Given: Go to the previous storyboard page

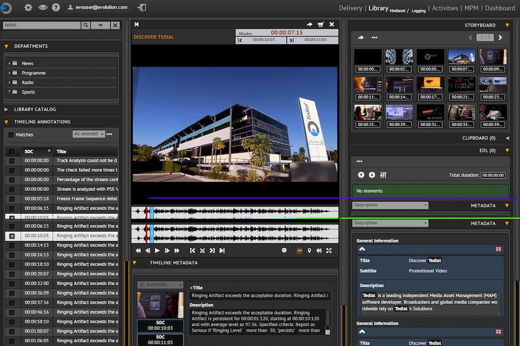Looking at the screenshot, I should coord(470,37).
